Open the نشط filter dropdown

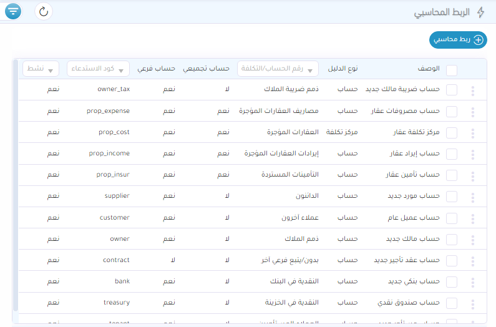pyautogui.click(x=41, y=68)
